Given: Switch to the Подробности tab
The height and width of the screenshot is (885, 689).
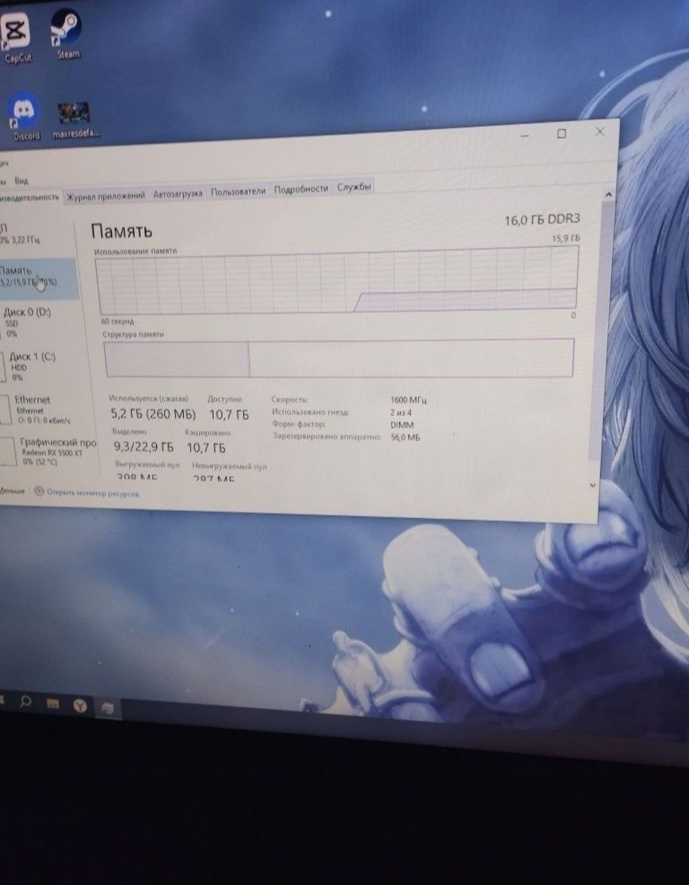Looking at the screenshot, I should click(300, 189).
